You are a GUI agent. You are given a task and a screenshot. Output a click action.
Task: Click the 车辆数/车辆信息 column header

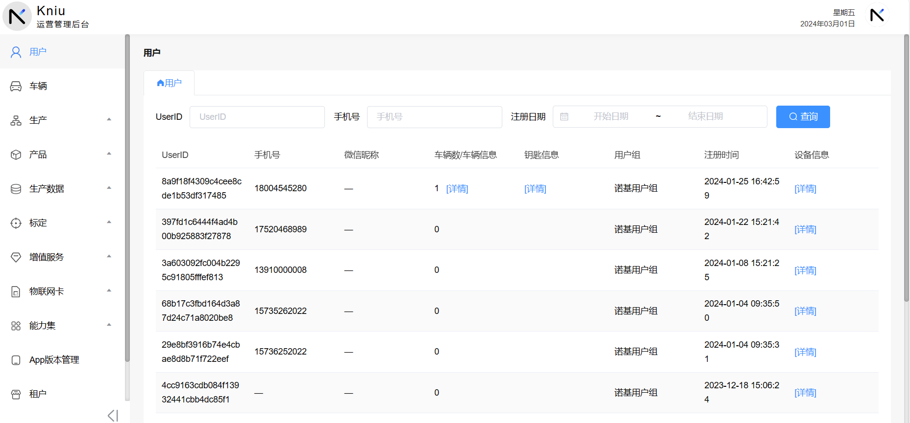pyautogui.click(x=466, y=155)
